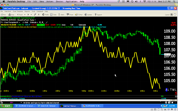This screenshot has height=111, width=178.
Task: Click the layout windows icon beside Layout
Action: click(x=175, y=14)
